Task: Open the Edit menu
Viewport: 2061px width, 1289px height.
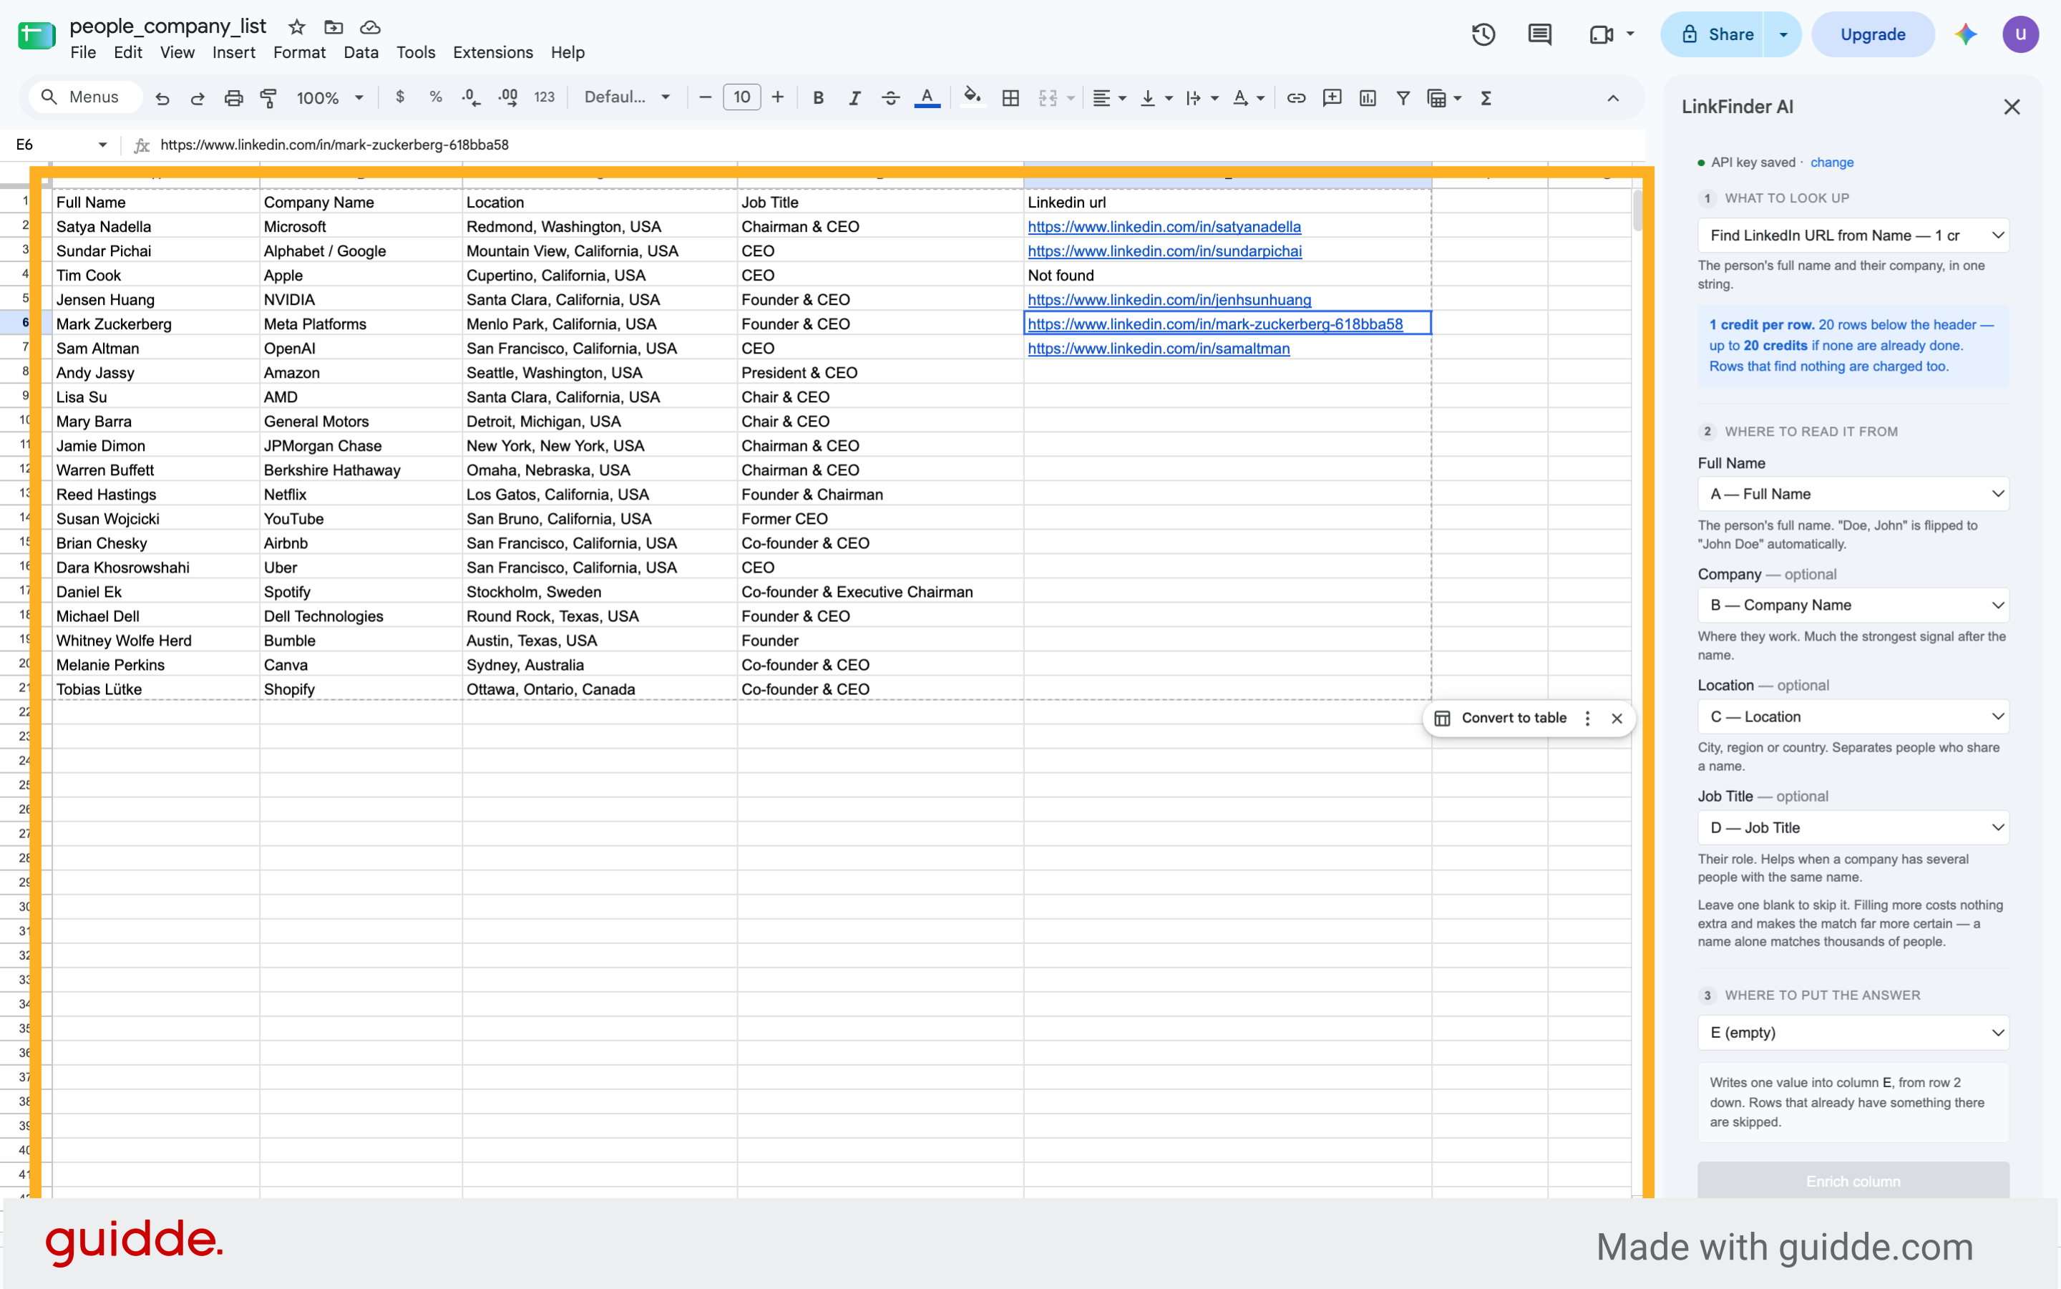Action: coord(128,53)
